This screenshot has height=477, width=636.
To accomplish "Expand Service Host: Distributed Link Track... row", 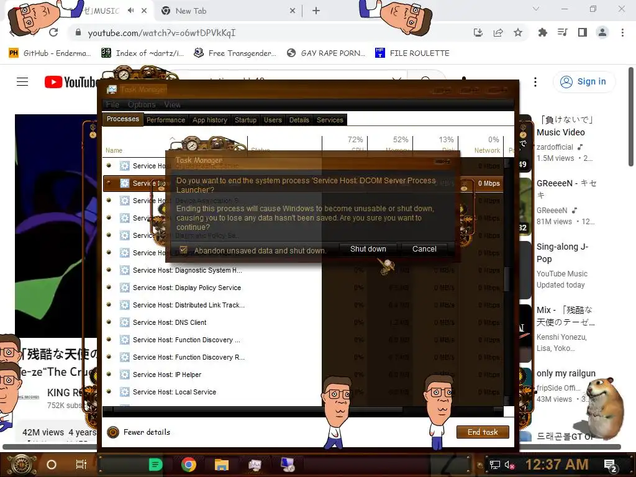I will [x=109, y=304].
